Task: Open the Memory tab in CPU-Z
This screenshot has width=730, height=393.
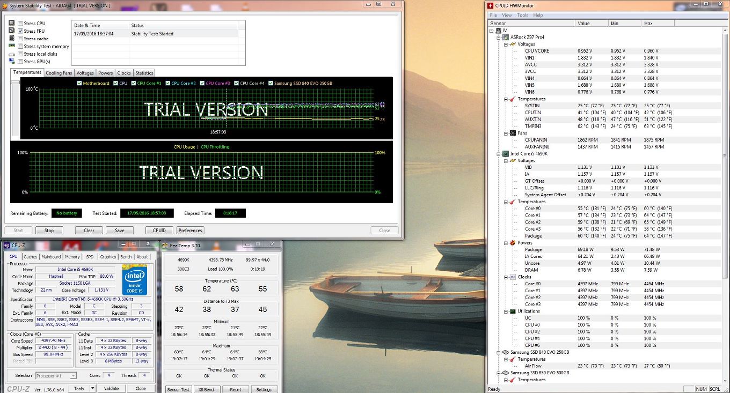Action: [x=72, y=257]
